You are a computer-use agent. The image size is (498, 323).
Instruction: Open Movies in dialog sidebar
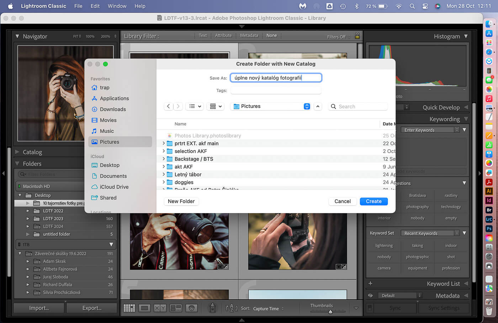pyautogui.click(x=104, y=120)
